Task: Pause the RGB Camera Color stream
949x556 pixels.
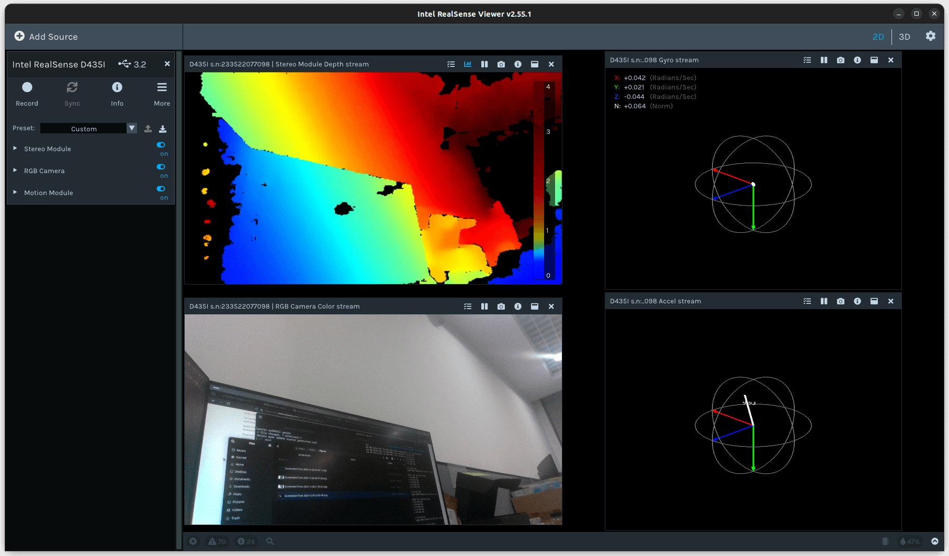Action: pos(484,307)
